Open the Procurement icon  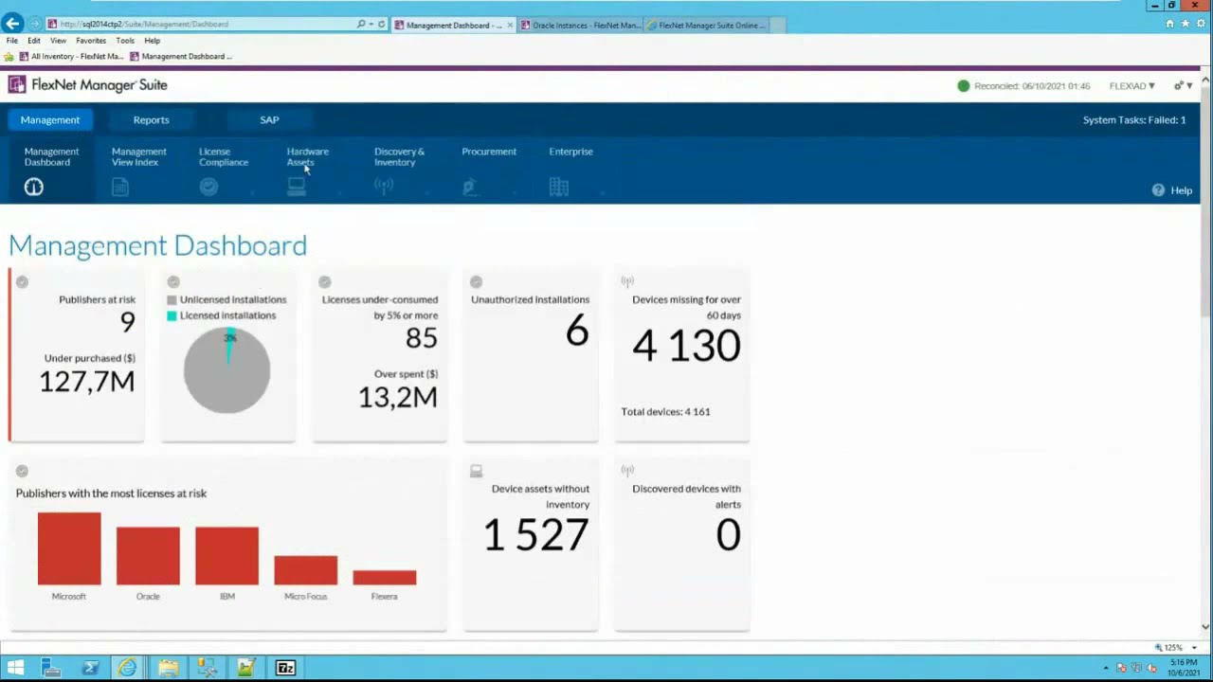click(470, 188)
